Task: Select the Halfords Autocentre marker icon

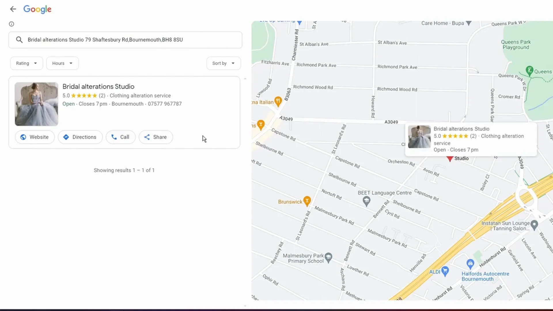Action: coord(470,263)
